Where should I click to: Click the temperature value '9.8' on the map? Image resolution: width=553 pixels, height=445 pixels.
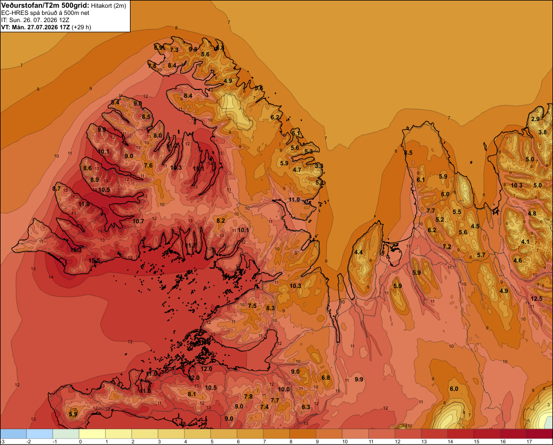[192, 49]
